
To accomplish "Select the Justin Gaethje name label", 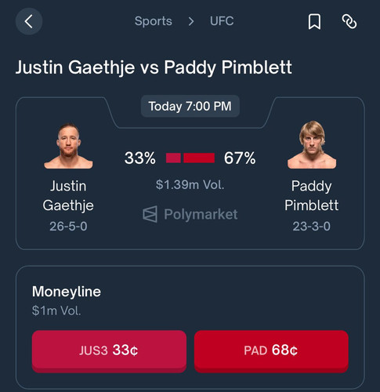I will point(68,196).
